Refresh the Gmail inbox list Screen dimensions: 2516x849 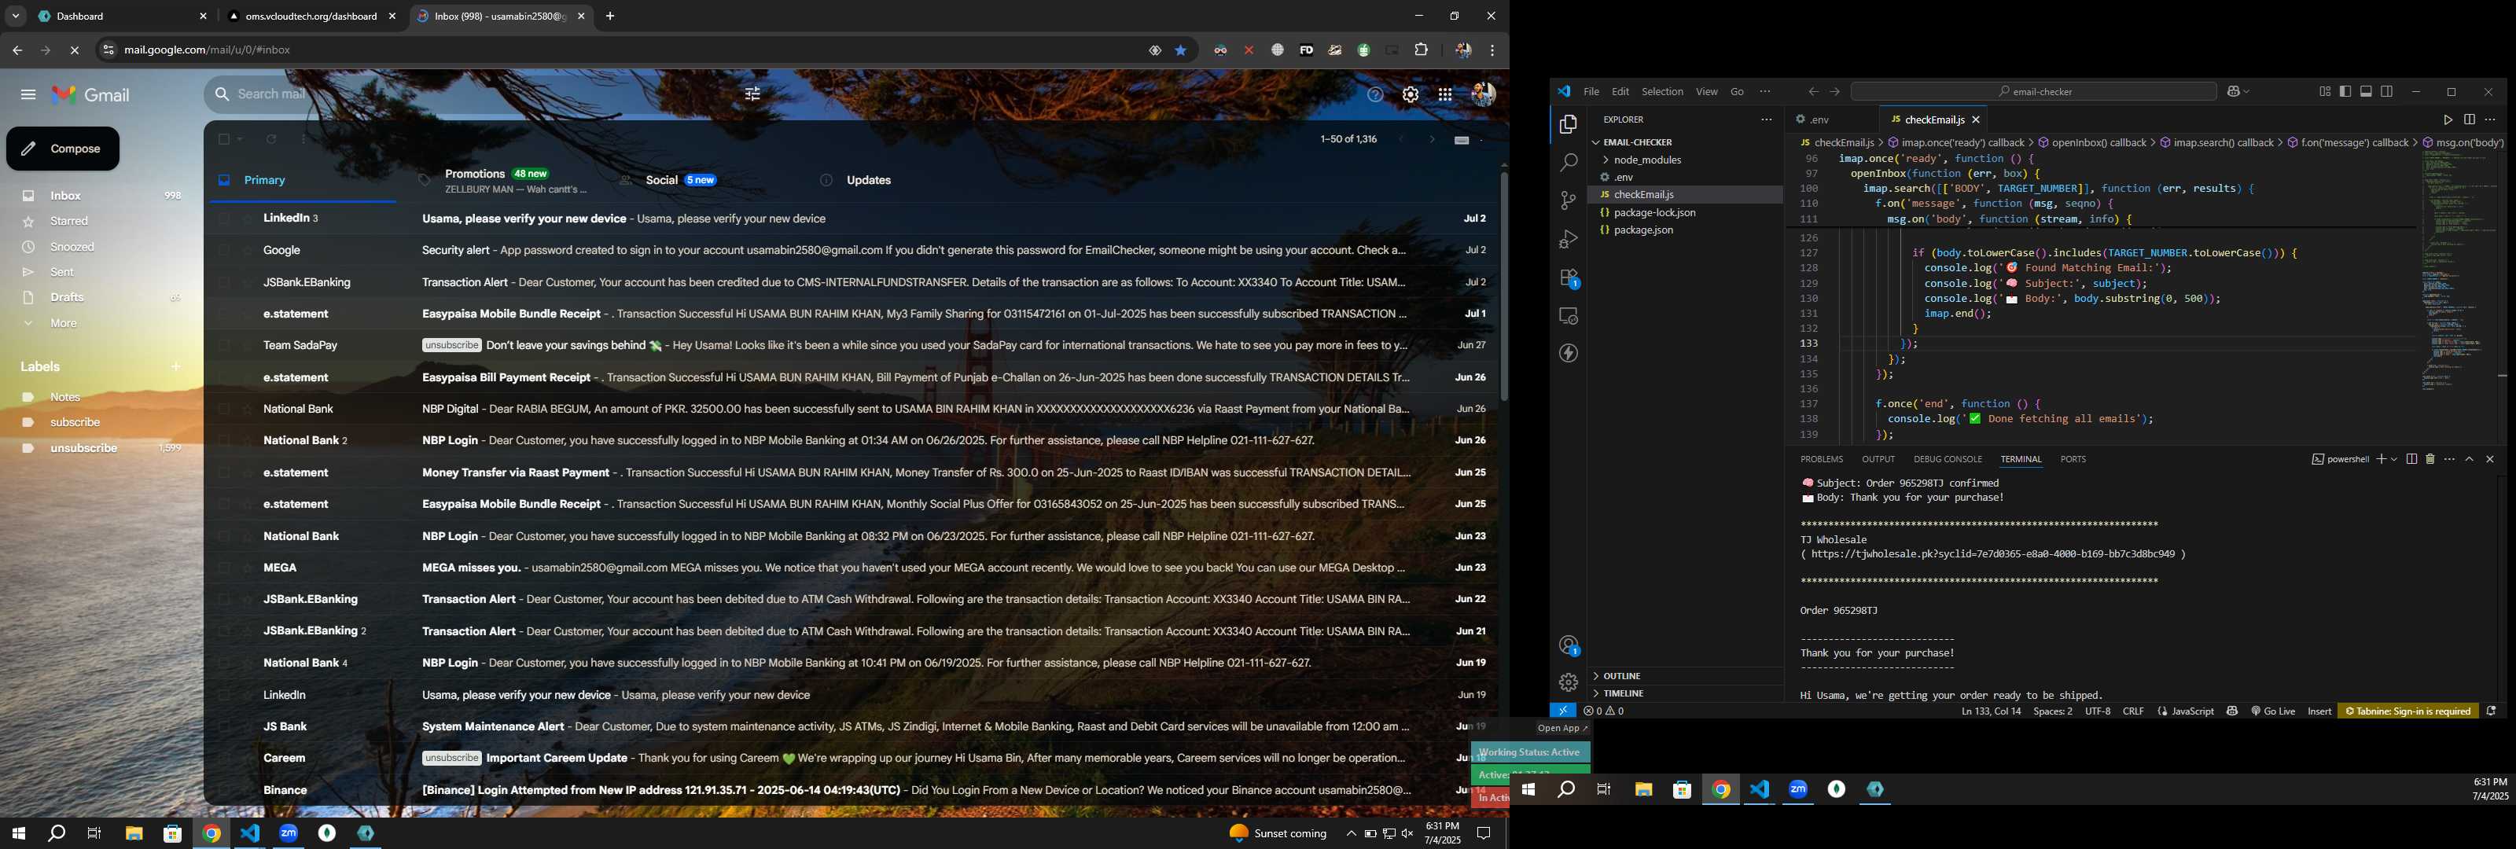(271, 140)
